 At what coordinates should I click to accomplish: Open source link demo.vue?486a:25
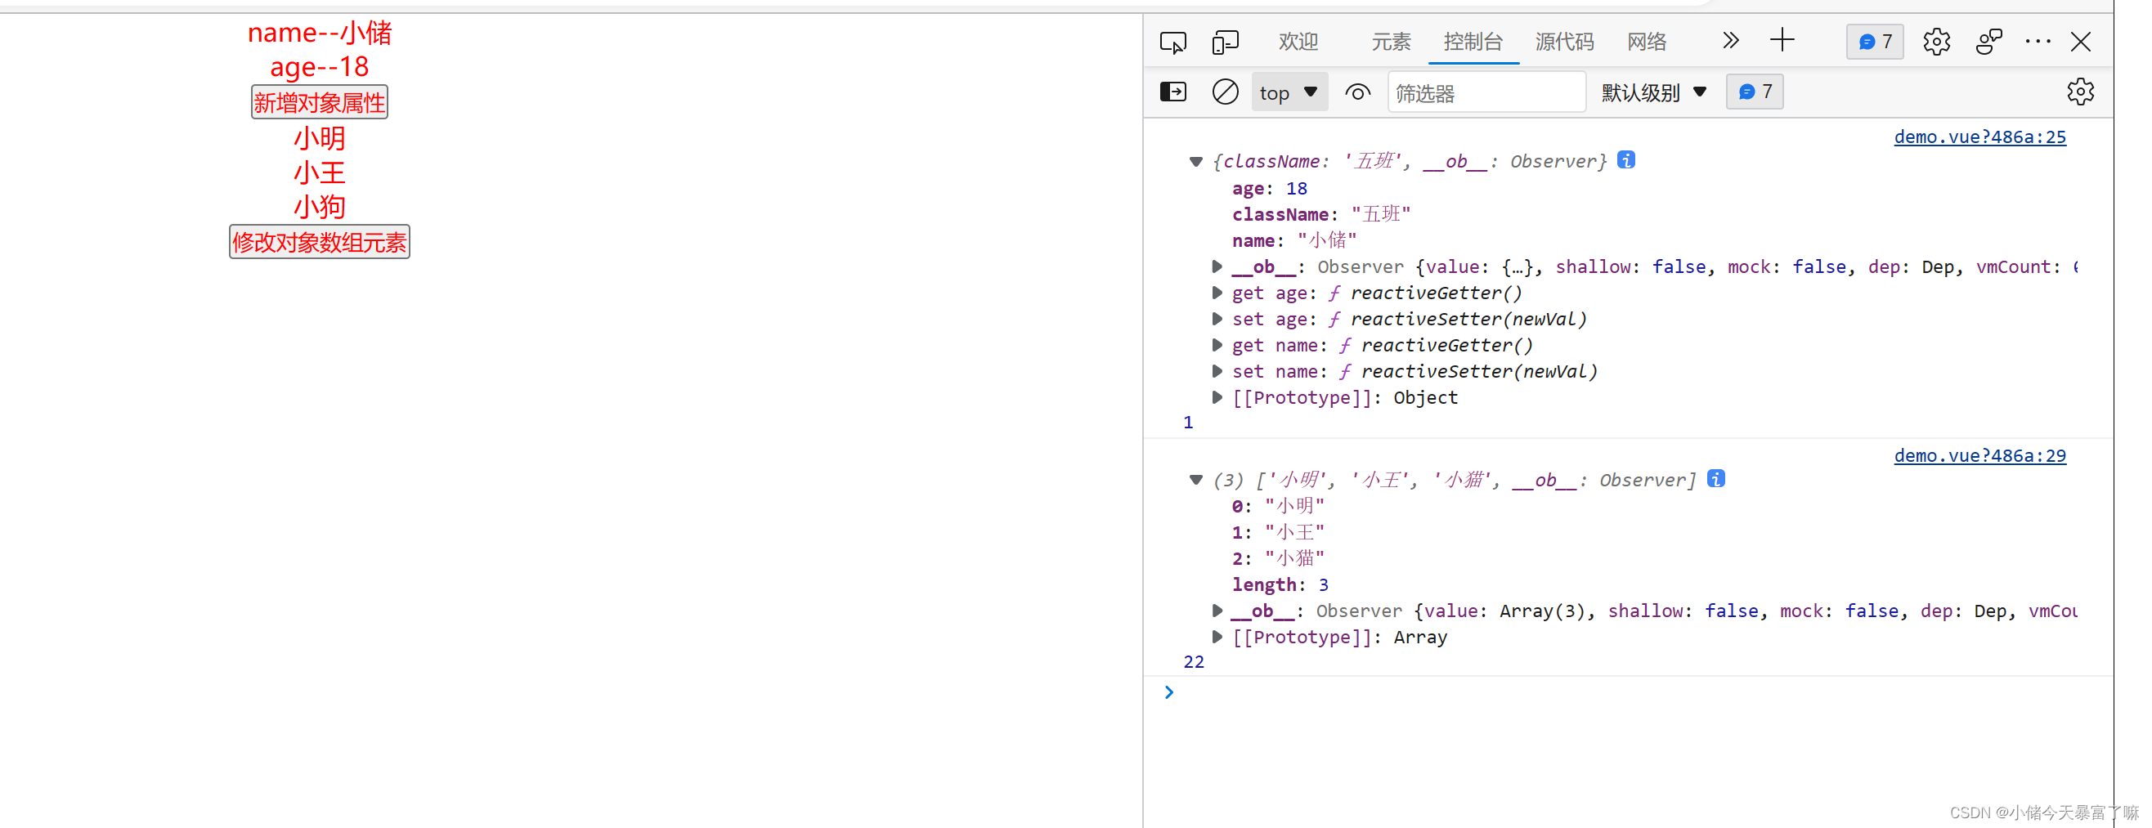tap(1979, 137)
